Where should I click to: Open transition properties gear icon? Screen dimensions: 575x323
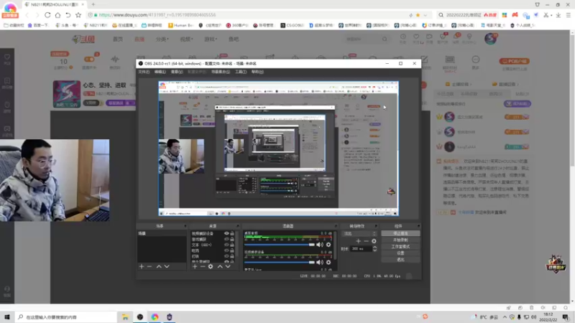pos(374,241)
